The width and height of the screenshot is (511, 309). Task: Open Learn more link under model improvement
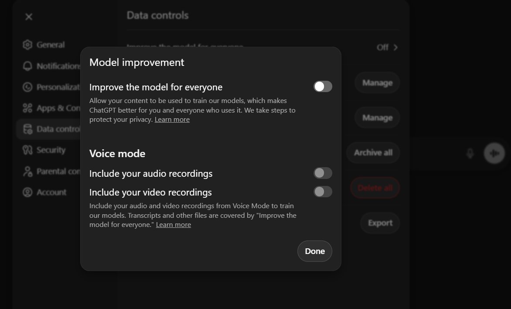click(x=172, y=120)
